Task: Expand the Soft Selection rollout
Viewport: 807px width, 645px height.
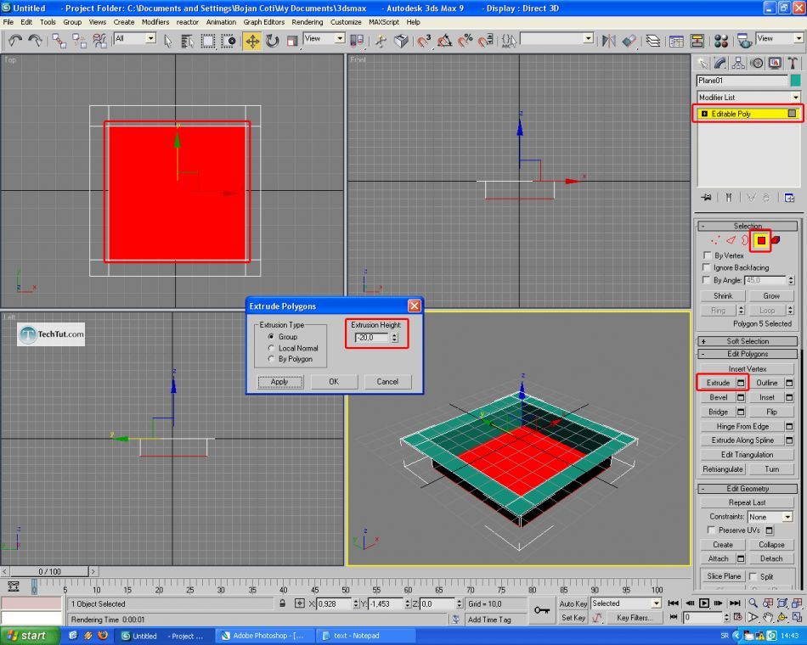Action: coord(747,341)
